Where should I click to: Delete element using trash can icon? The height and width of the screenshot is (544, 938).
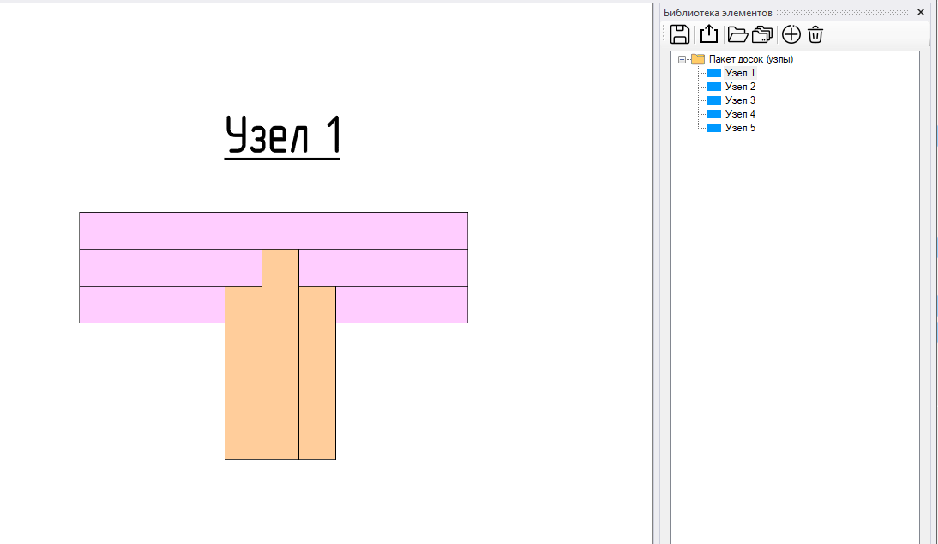815,34
